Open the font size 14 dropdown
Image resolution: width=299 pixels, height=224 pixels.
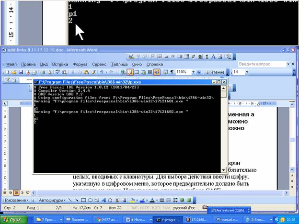pos(247,72)
